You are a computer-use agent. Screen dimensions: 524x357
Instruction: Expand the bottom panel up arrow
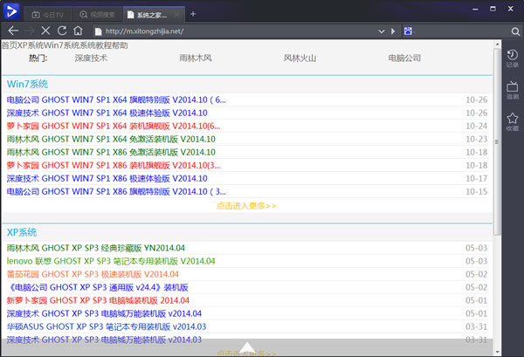tap(247, 348)
